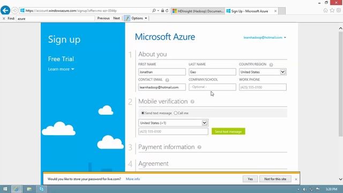
Task: Click the page scrollbar up arrow
Action: pyautogui.click(x=341, y=28)
